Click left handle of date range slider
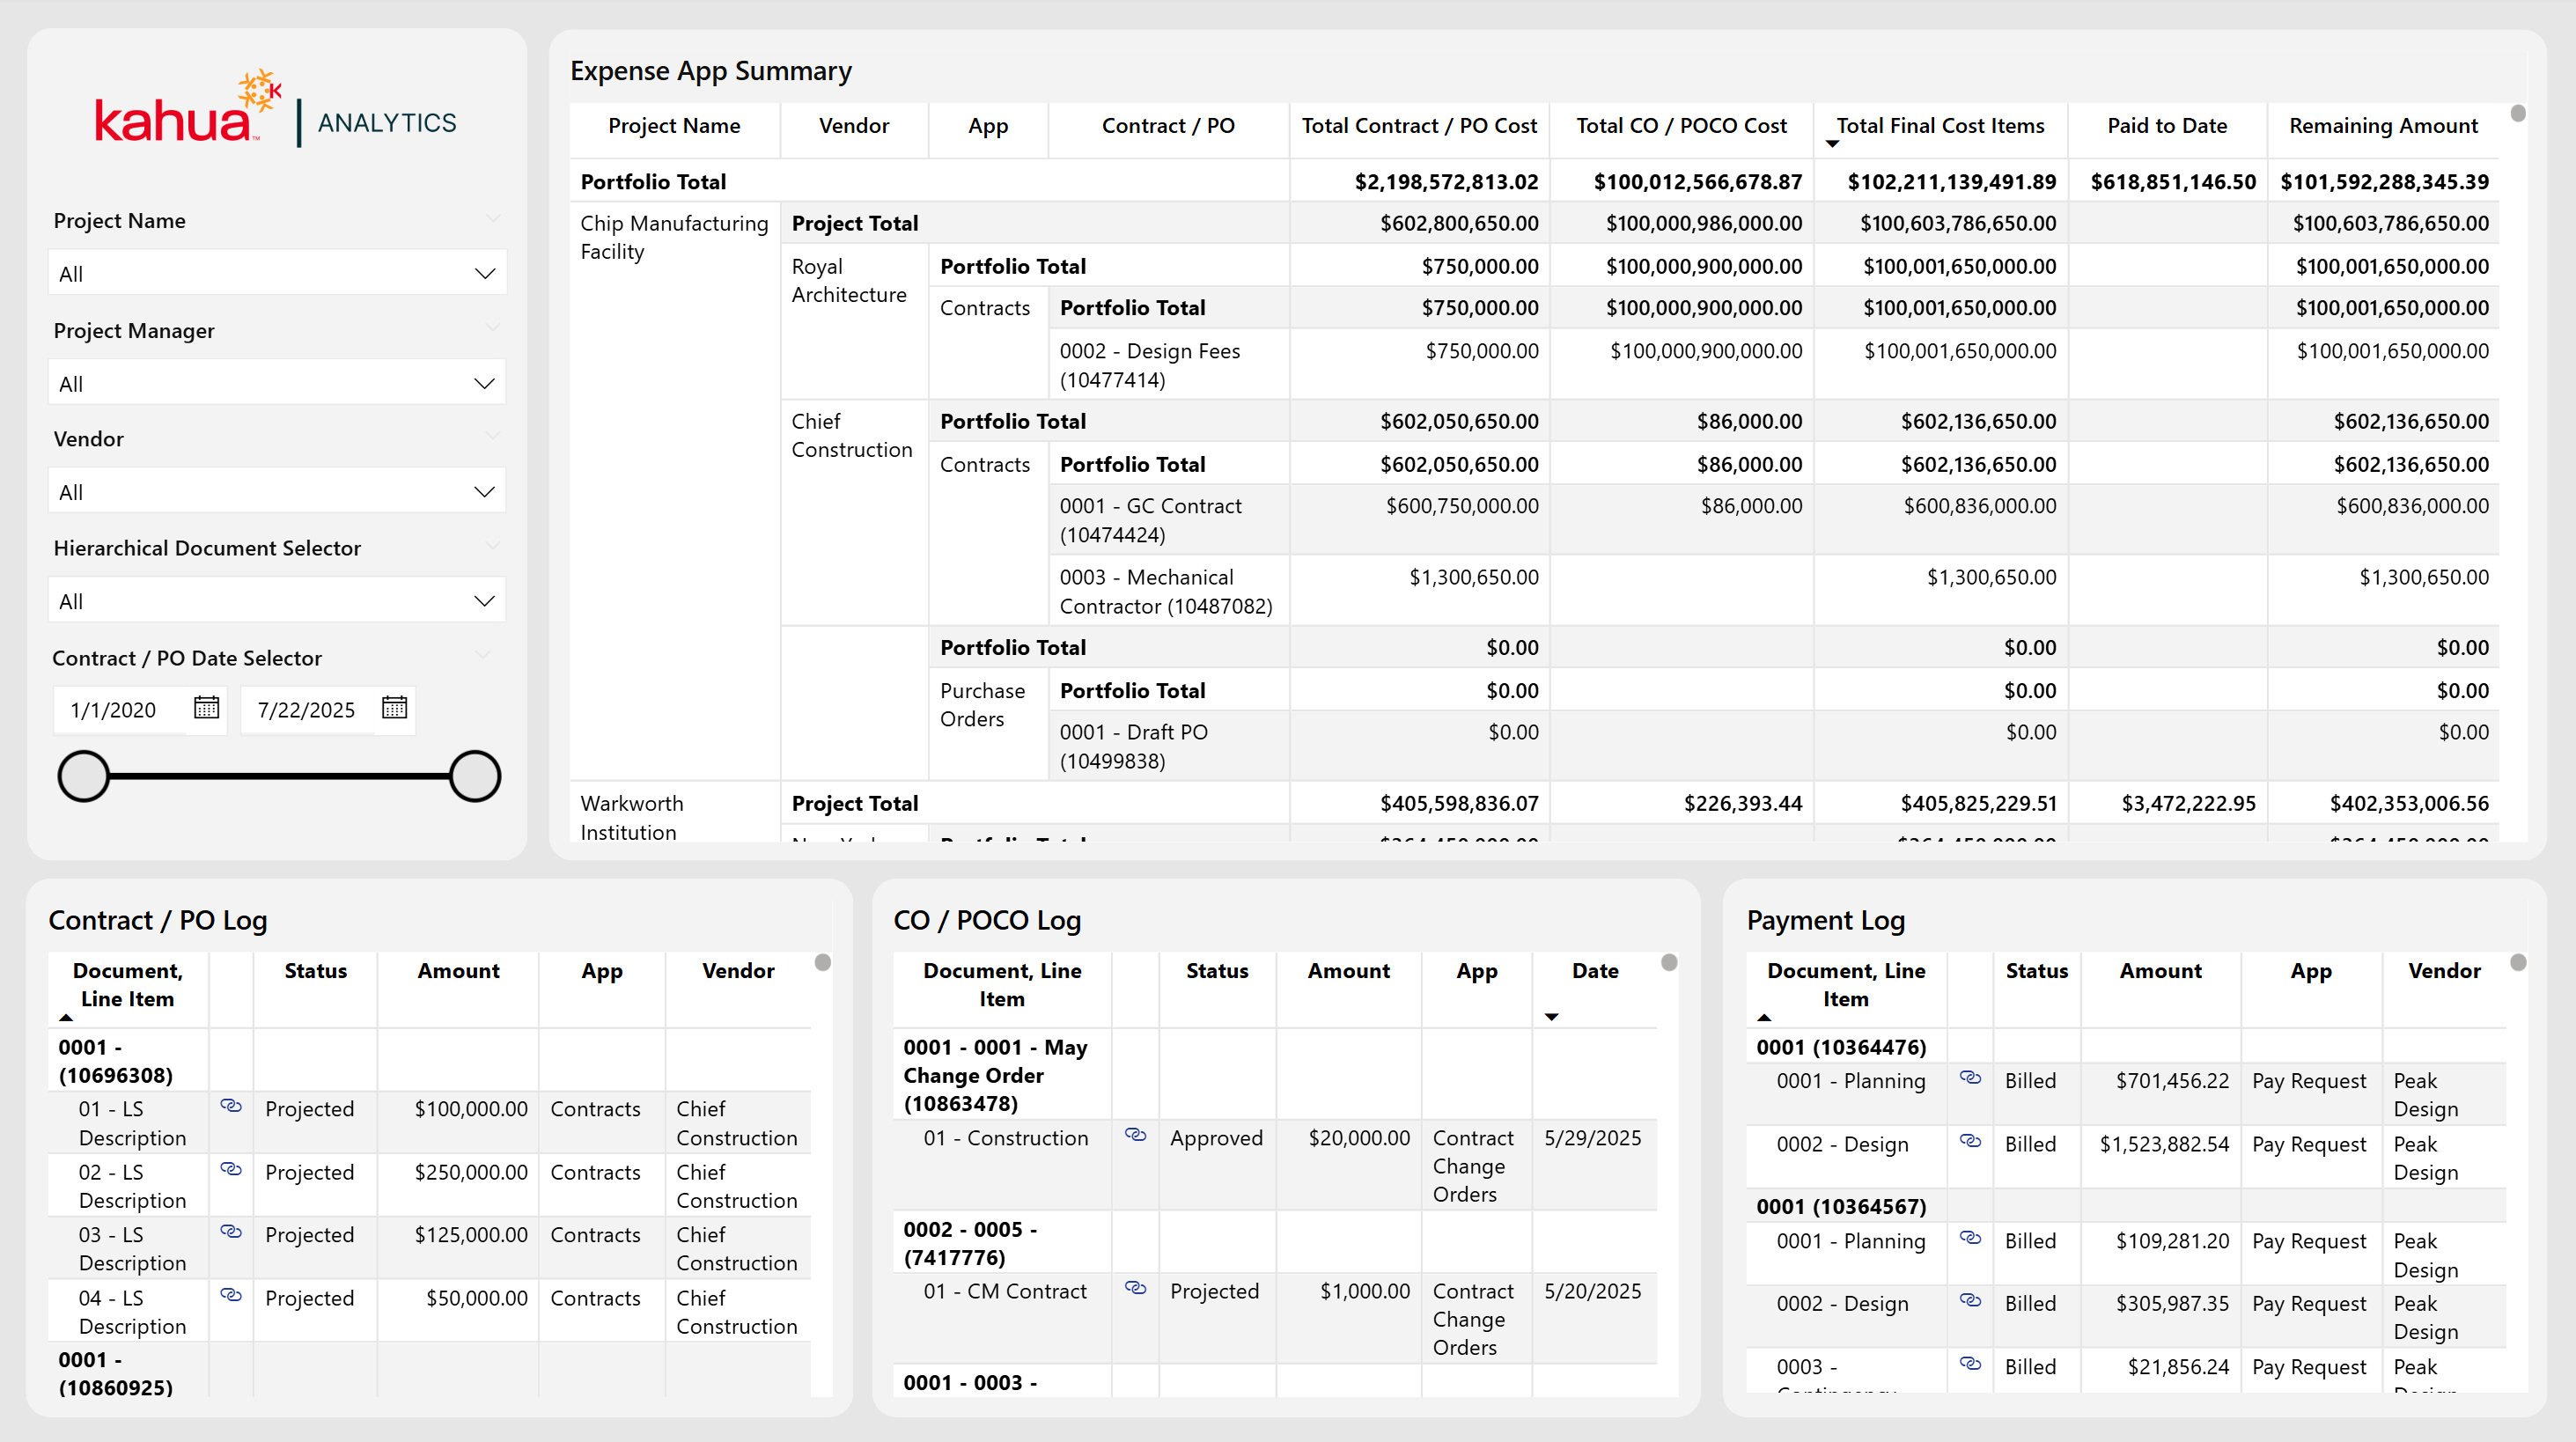Viewport: 2576px width, 1442px height. click(84, 776)
